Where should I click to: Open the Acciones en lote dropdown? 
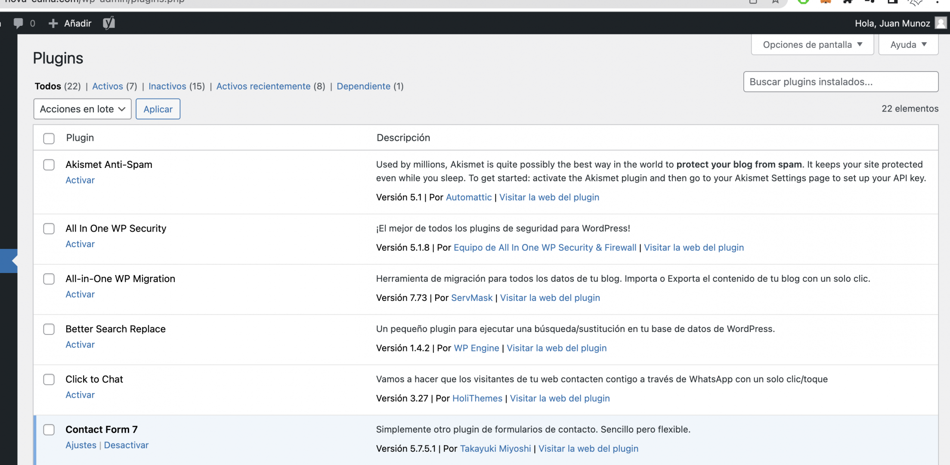coord(82,109)
